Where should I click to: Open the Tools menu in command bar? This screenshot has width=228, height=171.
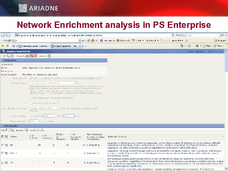click(218, 46)
